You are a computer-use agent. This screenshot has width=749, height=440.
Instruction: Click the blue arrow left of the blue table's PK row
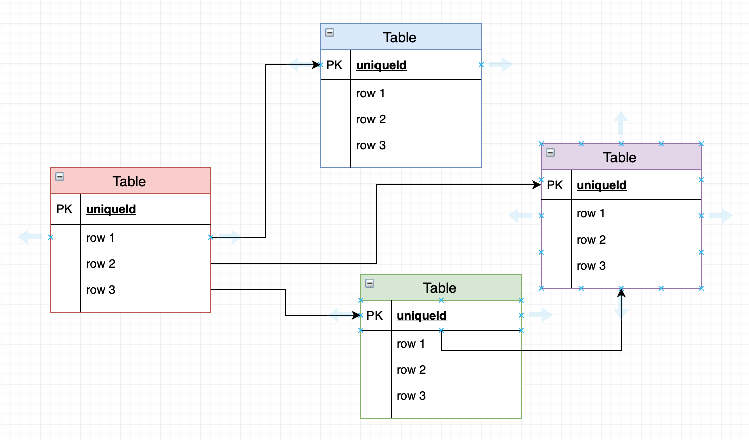(x=299, y=64)
